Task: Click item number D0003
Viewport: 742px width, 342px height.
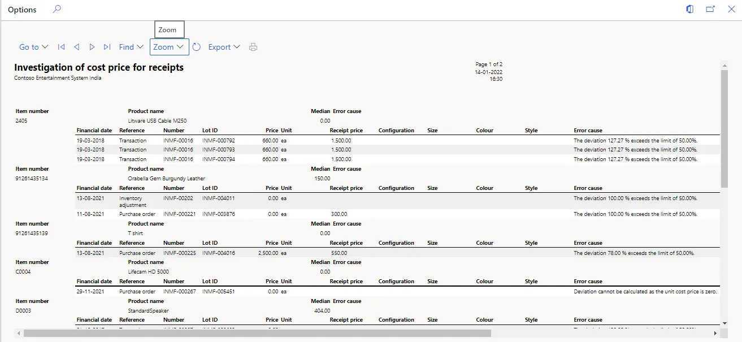Action: click(23, 310)
